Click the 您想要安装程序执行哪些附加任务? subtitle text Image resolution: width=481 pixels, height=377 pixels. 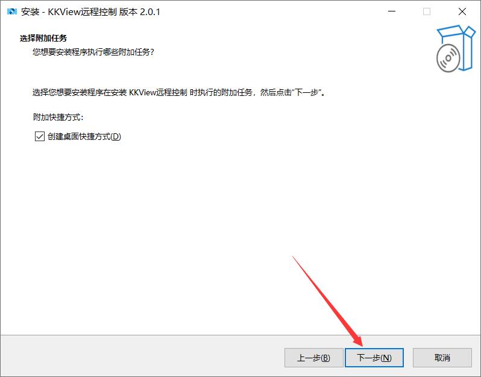click(93, 52)
